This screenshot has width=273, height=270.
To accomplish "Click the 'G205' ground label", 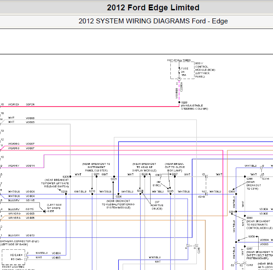I will click(51, 211).
